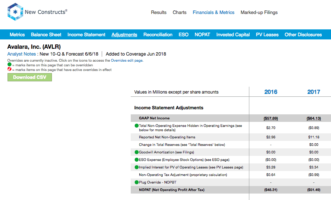
Task: Click GAAP Net Income 2017 value ($64.13)
Action: [x=314, y=118]
